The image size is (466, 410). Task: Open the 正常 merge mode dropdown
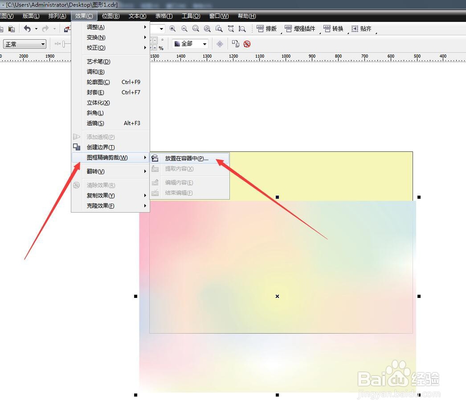tap(42, 43)
